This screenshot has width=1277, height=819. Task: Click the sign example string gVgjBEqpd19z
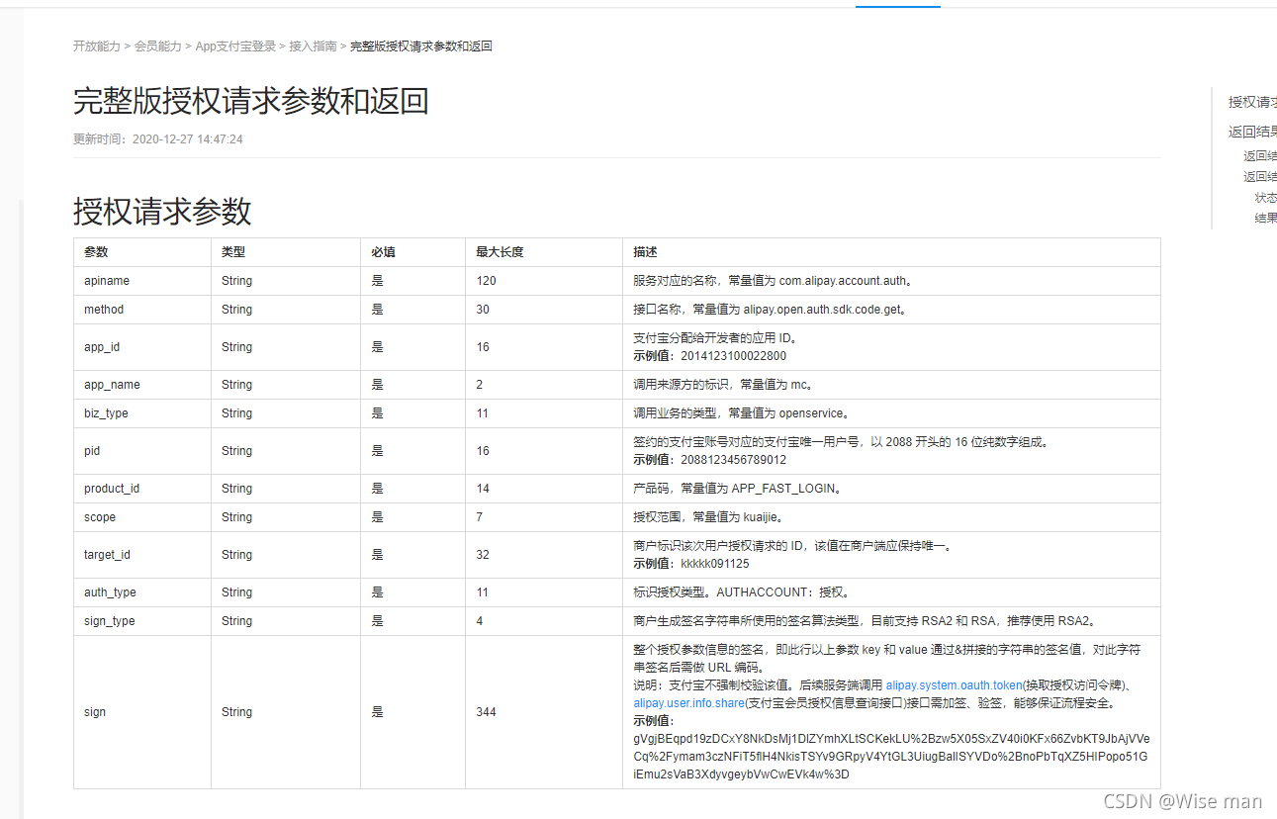point(891,757)
